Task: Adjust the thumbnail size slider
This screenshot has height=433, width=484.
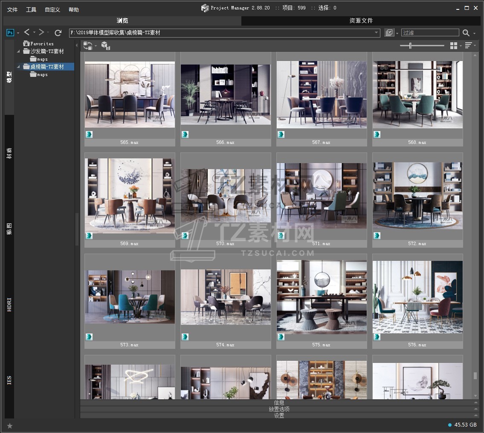Action: pyautogui.click(x=410, y=46)
